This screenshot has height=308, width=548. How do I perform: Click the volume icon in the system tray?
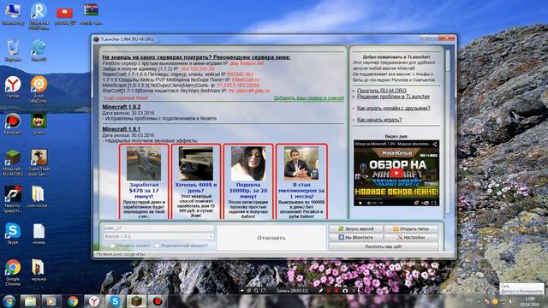[510, 301]
